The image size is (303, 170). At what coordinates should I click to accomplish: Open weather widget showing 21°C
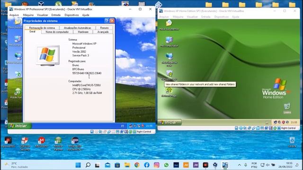(x=16, y=165)
